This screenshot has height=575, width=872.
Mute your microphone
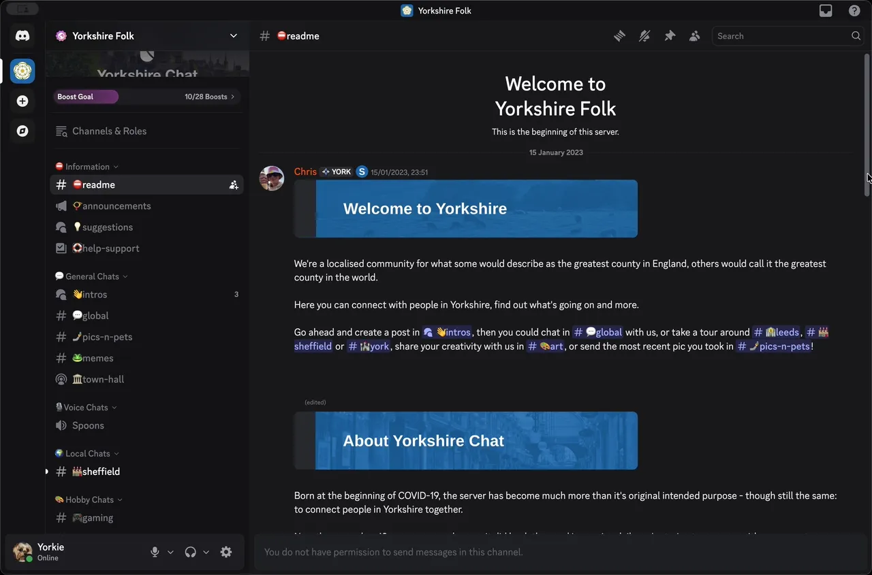point(155,552)
